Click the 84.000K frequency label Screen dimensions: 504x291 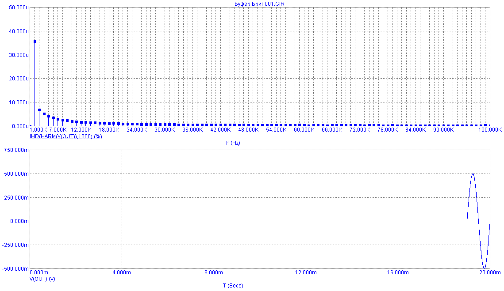click(416, 130)
